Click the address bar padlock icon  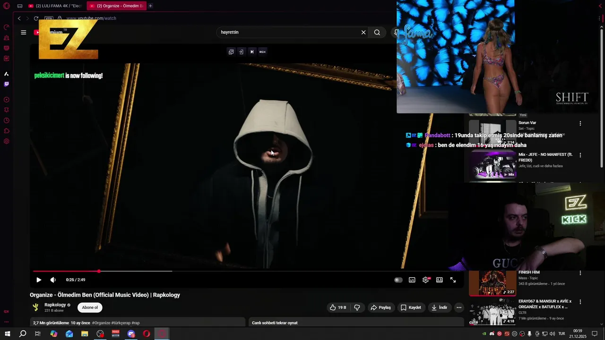[x=60, y=18]
